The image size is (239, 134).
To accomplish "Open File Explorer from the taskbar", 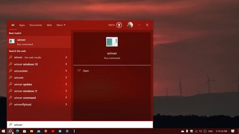I will 31,131.
